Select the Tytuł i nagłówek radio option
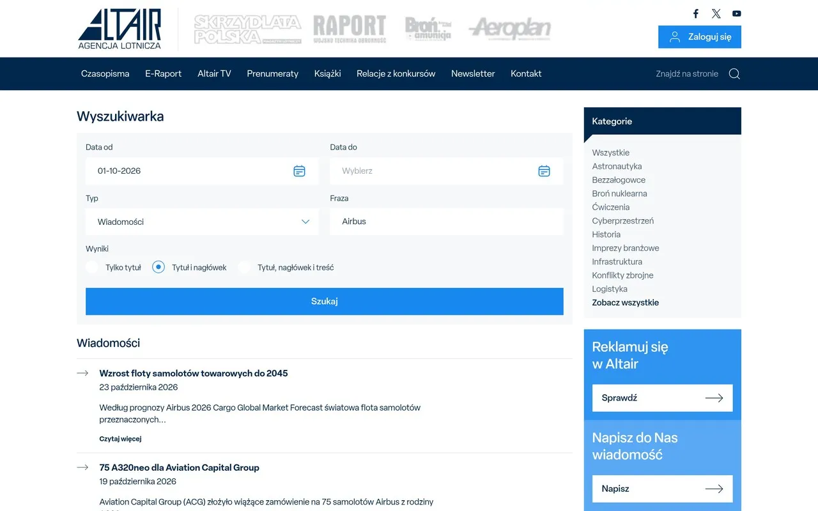This screenshot has width=818, height=511. tap(158, 268)
